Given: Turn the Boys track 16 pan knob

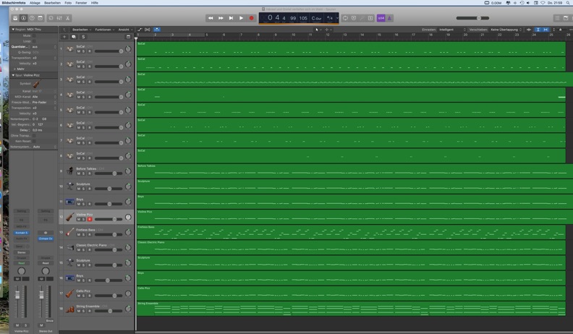Looking at the screenshot, I should (x=128, y=278).
